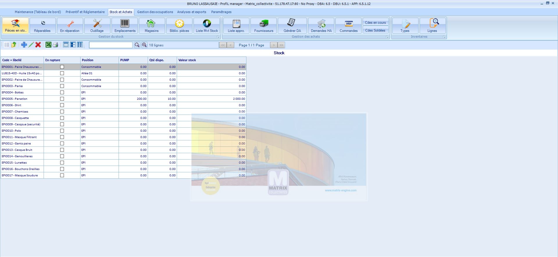Select Stock et Achats tab
Image resolution: width=558 pixels, height=257 pixels.
pos(121,12)
